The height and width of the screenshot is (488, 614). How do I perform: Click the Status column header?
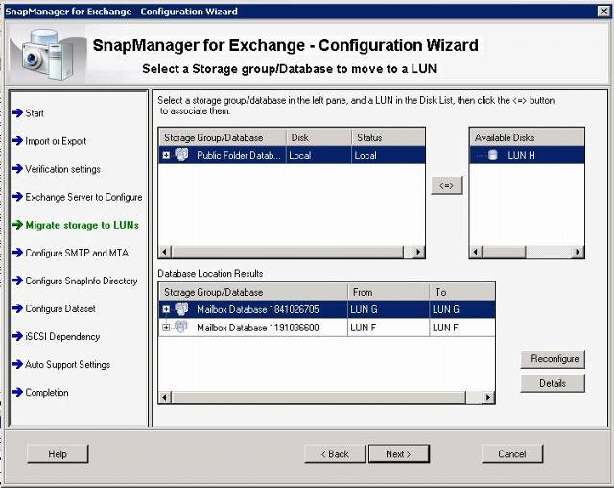tap(388, 137)
